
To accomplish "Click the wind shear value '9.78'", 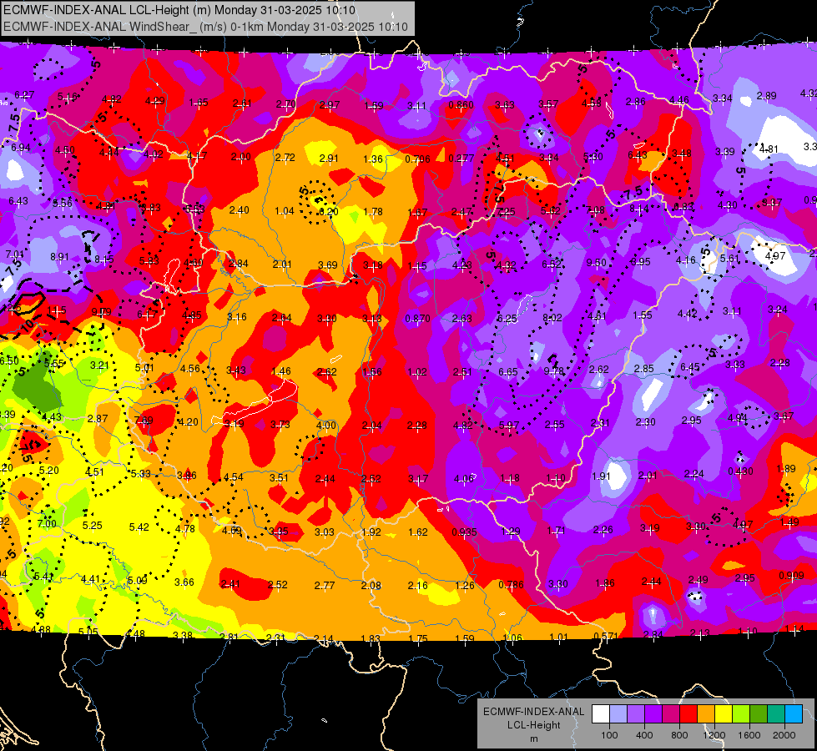I will tap(554, 371).
